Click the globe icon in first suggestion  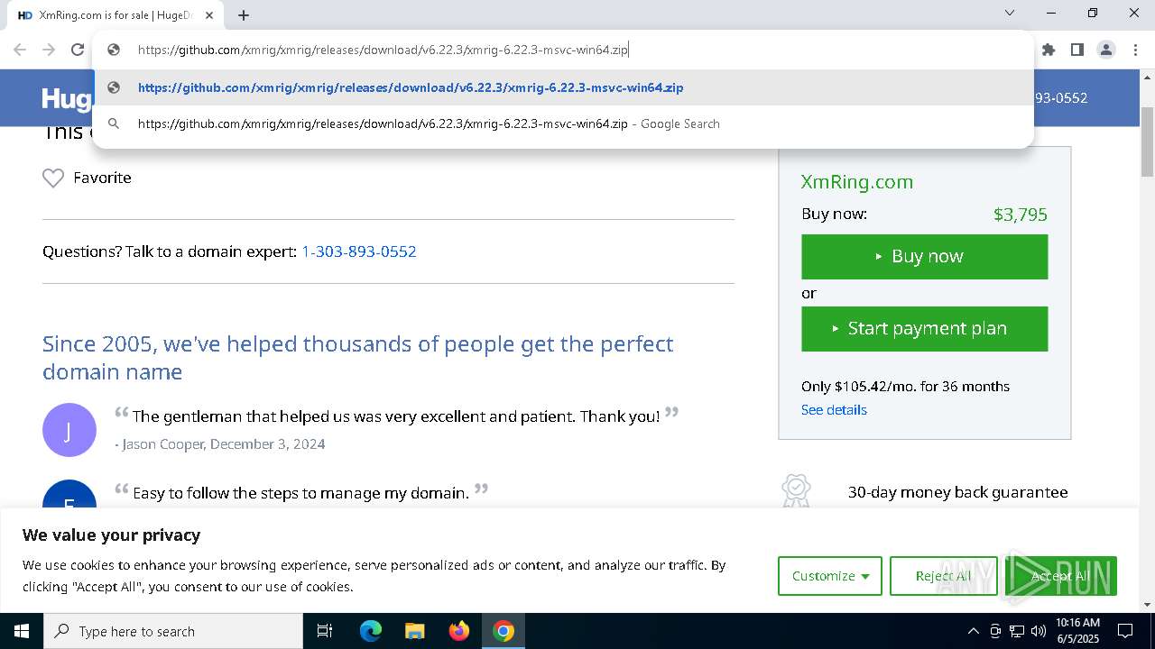tap(114, 87)
